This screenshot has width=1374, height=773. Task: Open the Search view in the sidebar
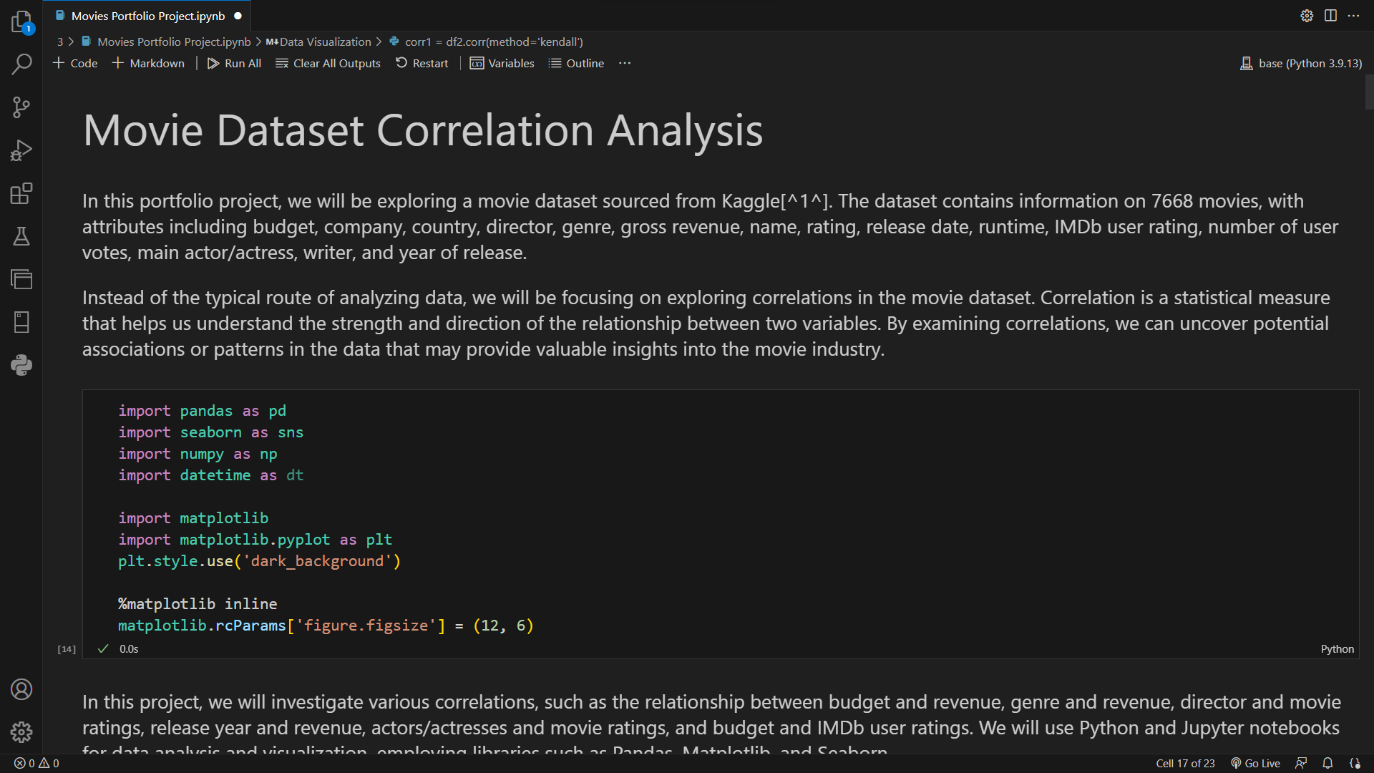point(21,64)
